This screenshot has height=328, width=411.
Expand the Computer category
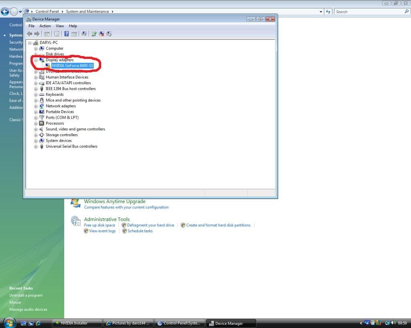pyautogui.click(x=36, y=48)
